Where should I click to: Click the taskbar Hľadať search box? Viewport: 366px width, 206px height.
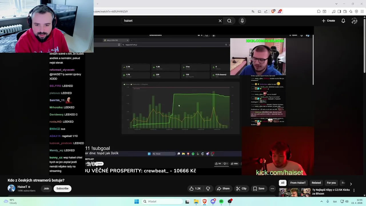point(162,201)
